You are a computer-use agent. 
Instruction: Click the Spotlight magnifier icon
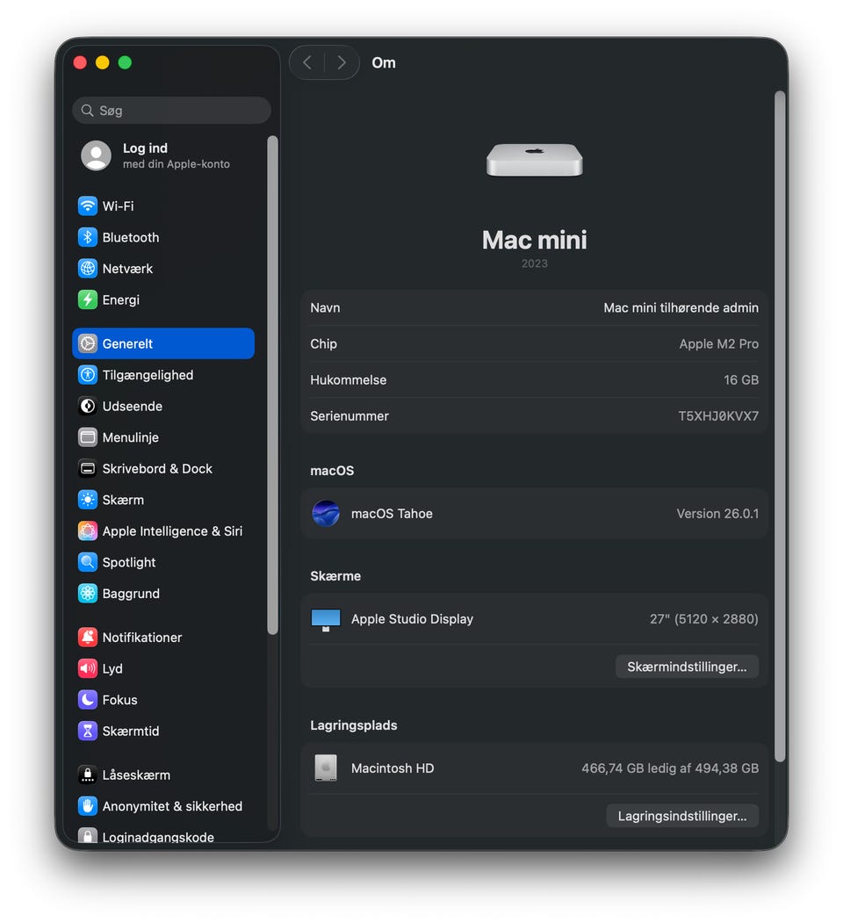88,562
